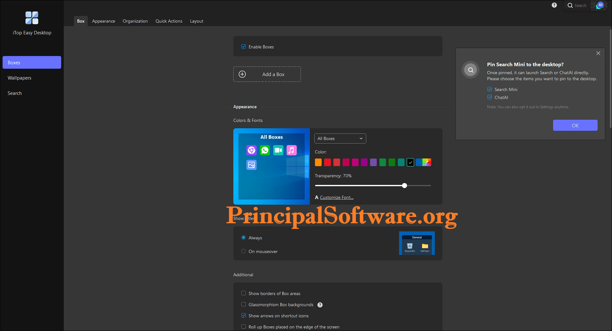Click the font 'A' icon beside Customize Font
The image size is (612, 331).
pos(316,198)
